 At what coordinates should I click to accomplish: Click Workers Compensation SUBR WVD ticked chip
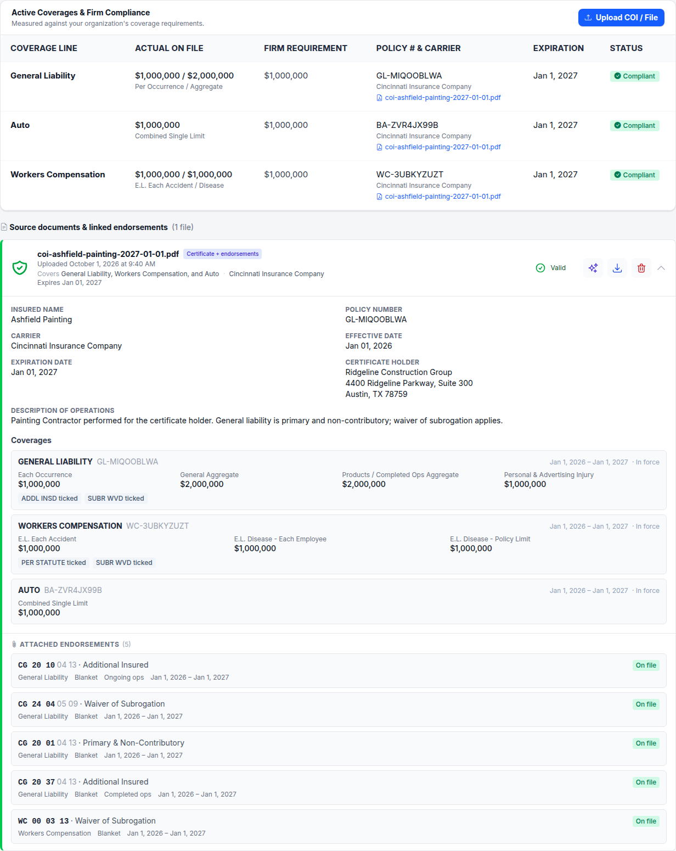(x=124, y=563)
